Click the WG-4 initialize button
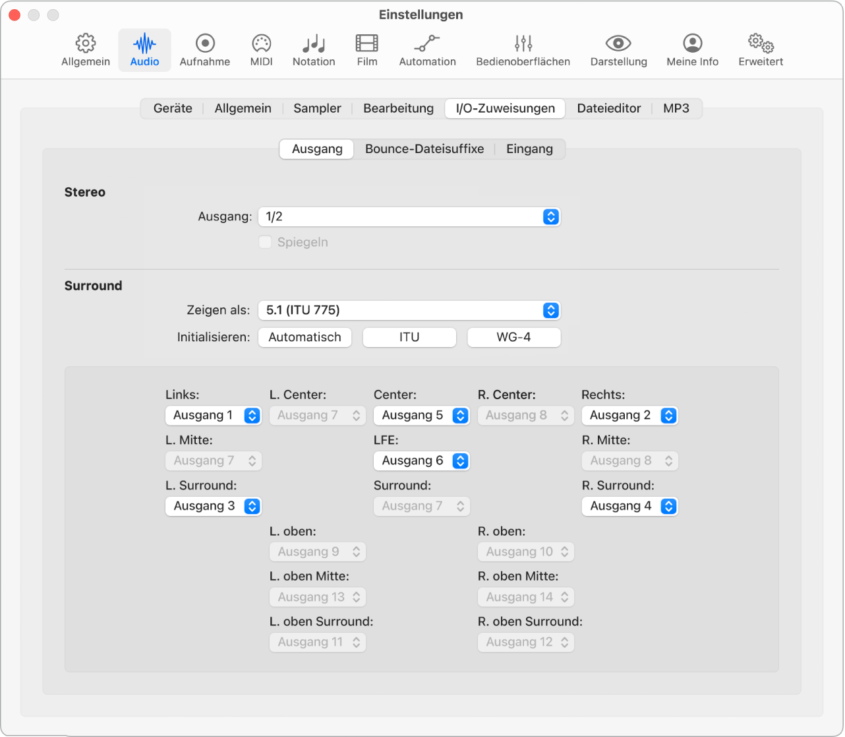 [x=513, y=337]
